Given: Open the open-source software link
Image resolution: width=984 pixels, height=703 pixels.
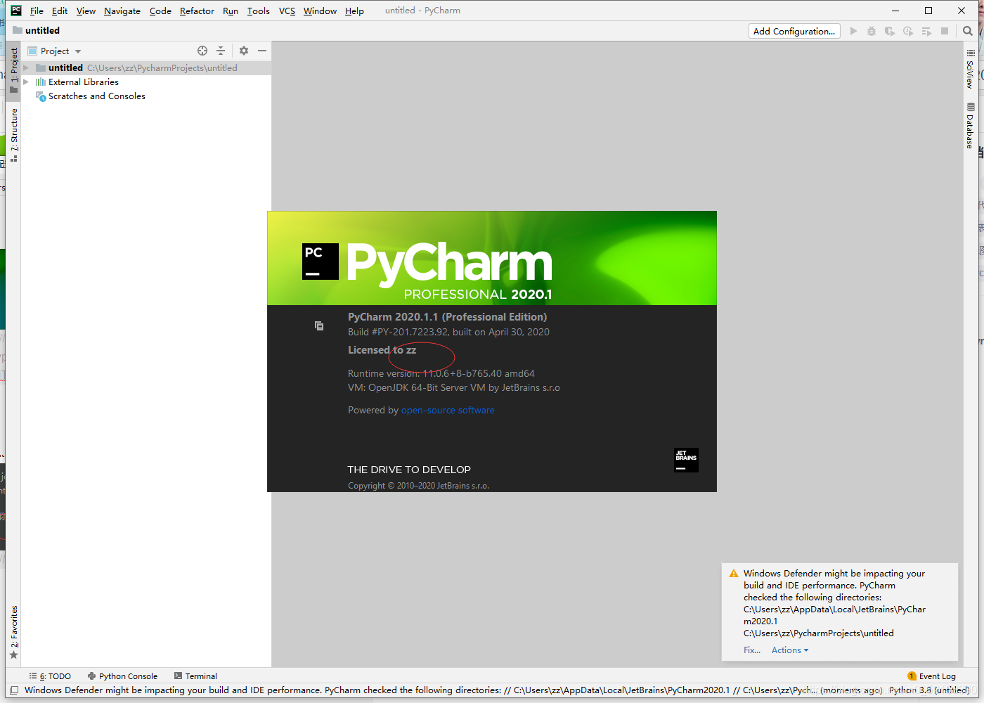Looking at the screenshot, I should point(448,410).
